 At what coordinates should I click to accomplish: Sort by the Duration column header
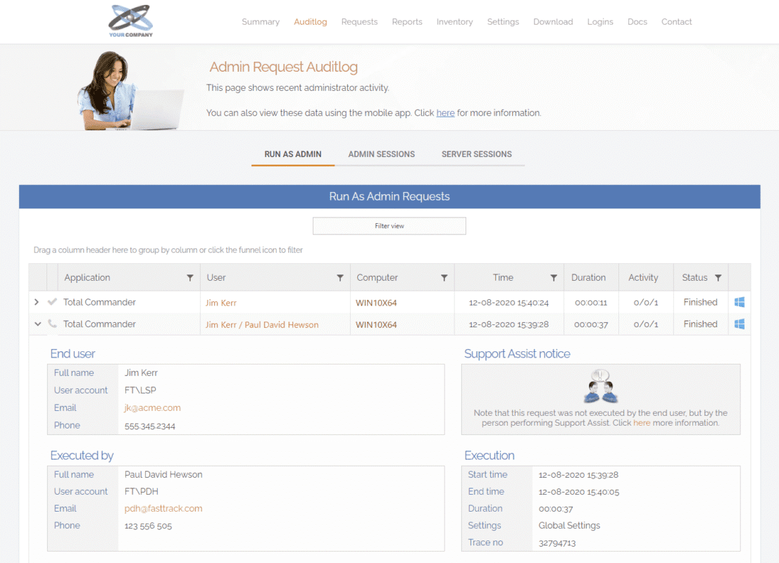click(x=588, y=277)
